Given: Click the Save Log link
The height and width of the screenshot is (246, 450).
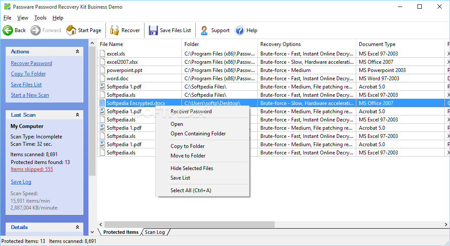Looking at the screenshot, I should 21,182.
